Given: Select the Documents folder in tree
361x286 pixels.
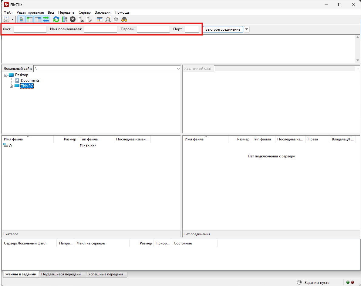Looking at the screenshot, I should pos(30,80).
